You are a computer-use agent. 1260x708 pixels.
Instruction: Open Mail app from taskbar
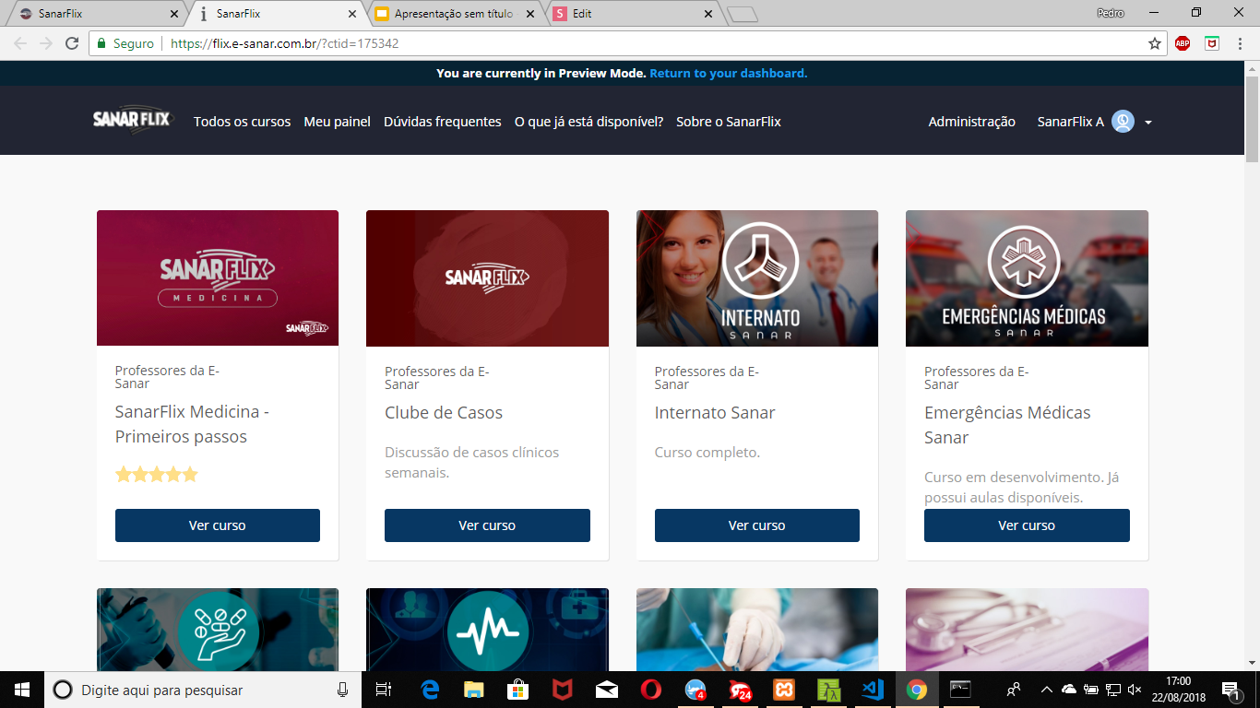606,690
